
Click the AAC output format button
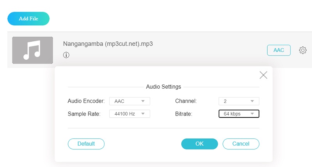(x=278, y=50)
